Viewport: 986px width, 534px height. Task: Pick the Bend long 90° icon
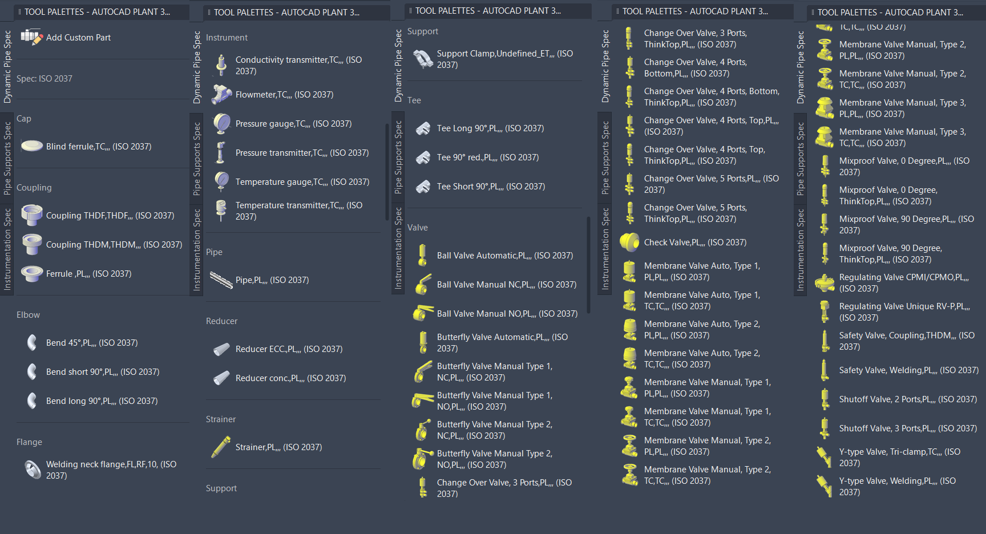coord(33,400)
